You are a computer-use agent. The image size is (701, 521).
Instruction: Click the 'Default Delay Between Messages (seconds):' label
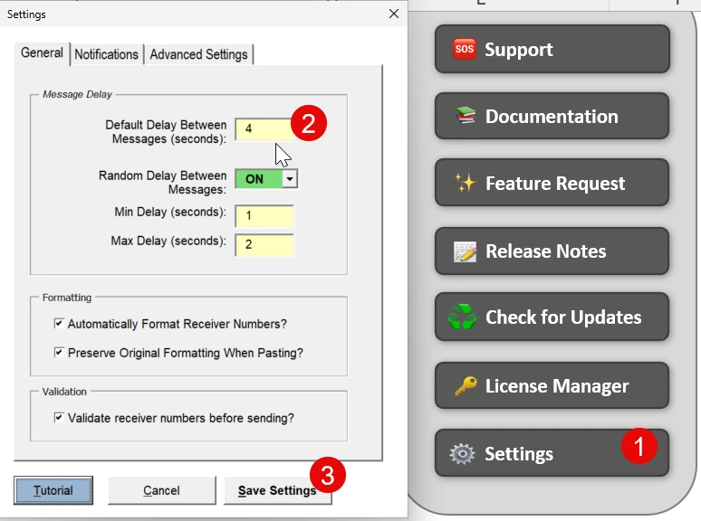[x=166, y=132]
